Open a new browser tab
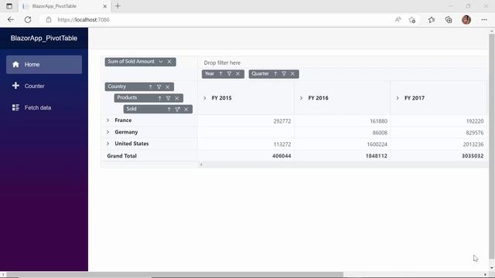 coord(118,6)
